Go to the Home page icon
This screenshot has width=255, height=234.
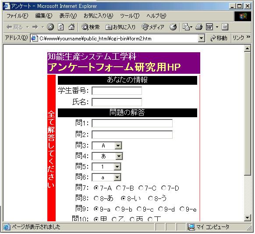pyautogui.click(x=71, y=27)
